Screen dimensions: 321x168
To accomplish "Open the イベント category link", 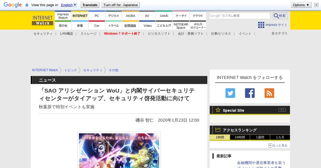I will (x=245, y=34).
